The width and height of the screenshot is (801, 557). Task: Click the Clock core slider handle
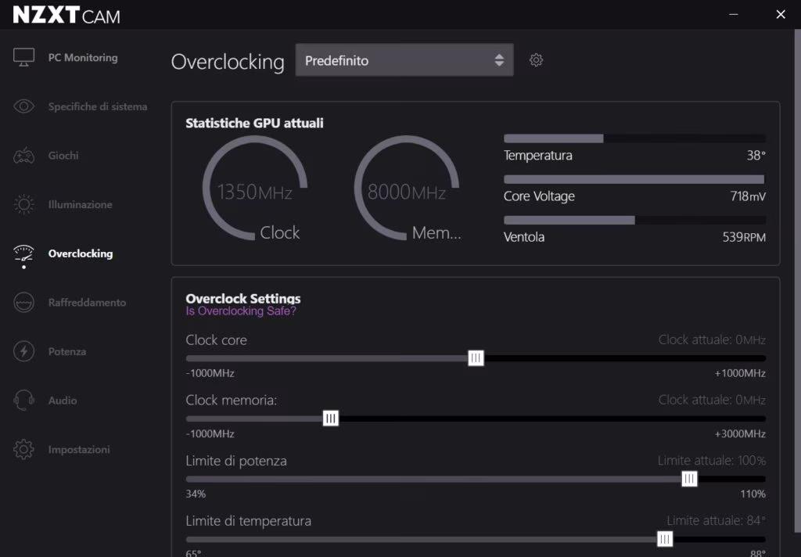476,358
